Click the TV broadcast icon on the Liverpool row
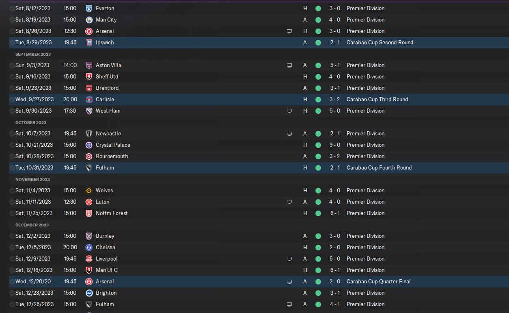 coord(289,259)
